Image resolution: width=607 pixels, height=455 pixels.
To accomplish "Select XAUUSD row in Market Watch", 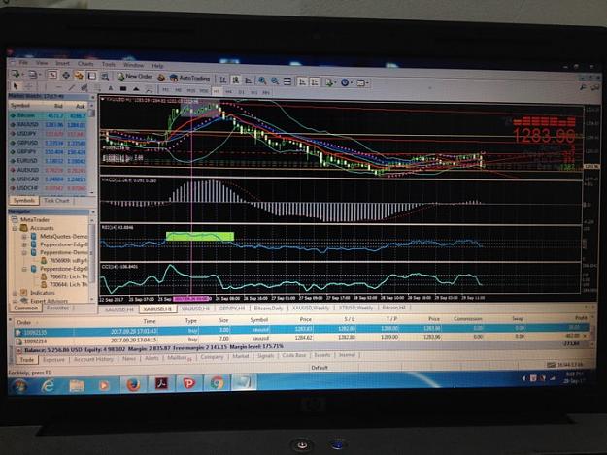I will [x=49, y=124].
